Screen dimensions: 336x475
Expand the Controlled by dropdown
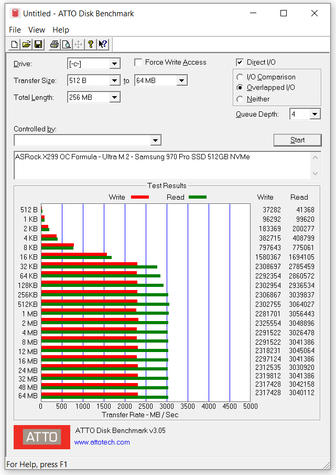click(155, 140)
